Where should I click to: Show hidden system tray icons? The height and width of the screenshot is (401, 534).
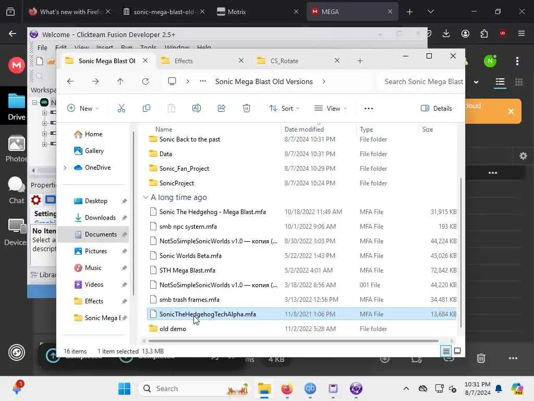[x=406, y=388]
